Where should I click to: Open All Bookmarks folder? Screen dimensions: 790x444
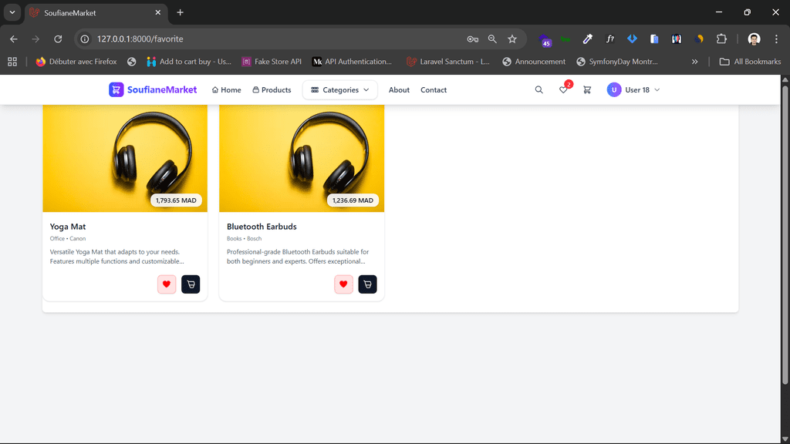(x=750, y=62)
